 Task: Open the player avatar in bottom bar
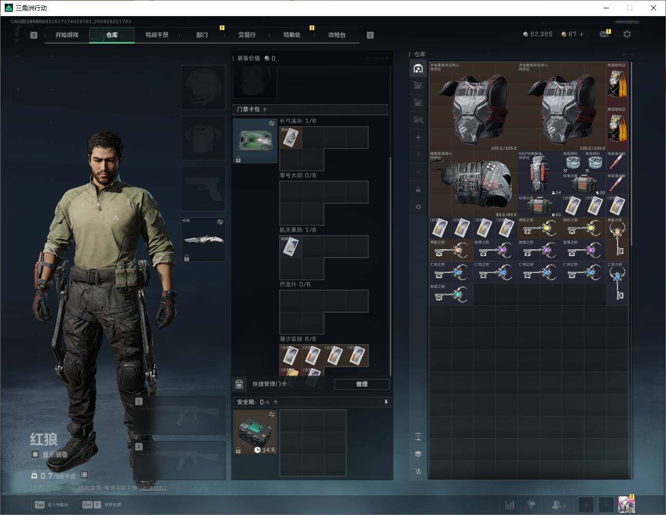(627, 505)
